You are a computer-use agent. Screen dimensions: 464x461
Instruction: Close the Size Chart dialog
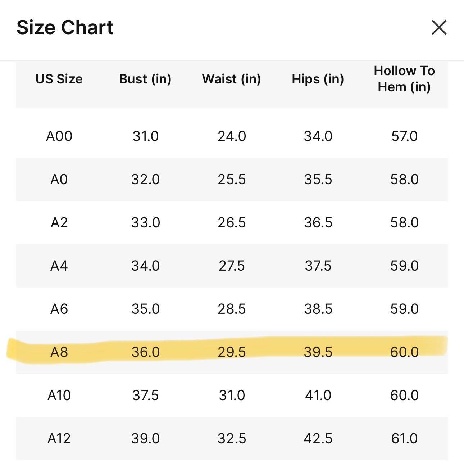click(x=439, y=27)
